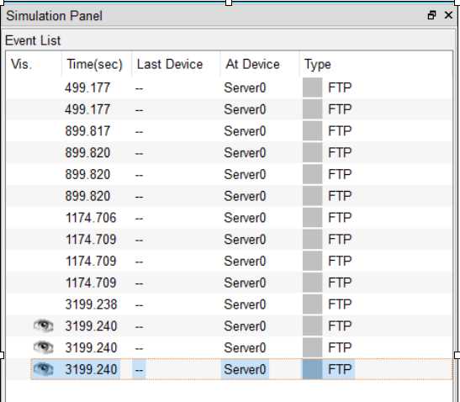Image resolution: width=460 pixels, height=402 pixels.
Task: Click blue FTP color swatch in selected row
Action: [313, 369]
